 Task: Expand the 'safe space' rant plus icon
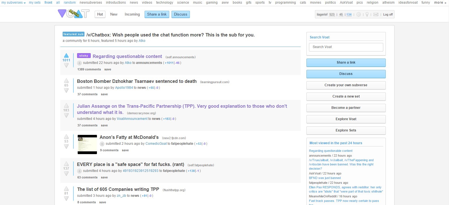[79, 171]
